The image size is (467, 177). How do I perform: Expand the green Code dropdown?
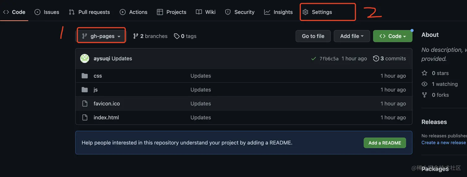click(x=393, y=36)
